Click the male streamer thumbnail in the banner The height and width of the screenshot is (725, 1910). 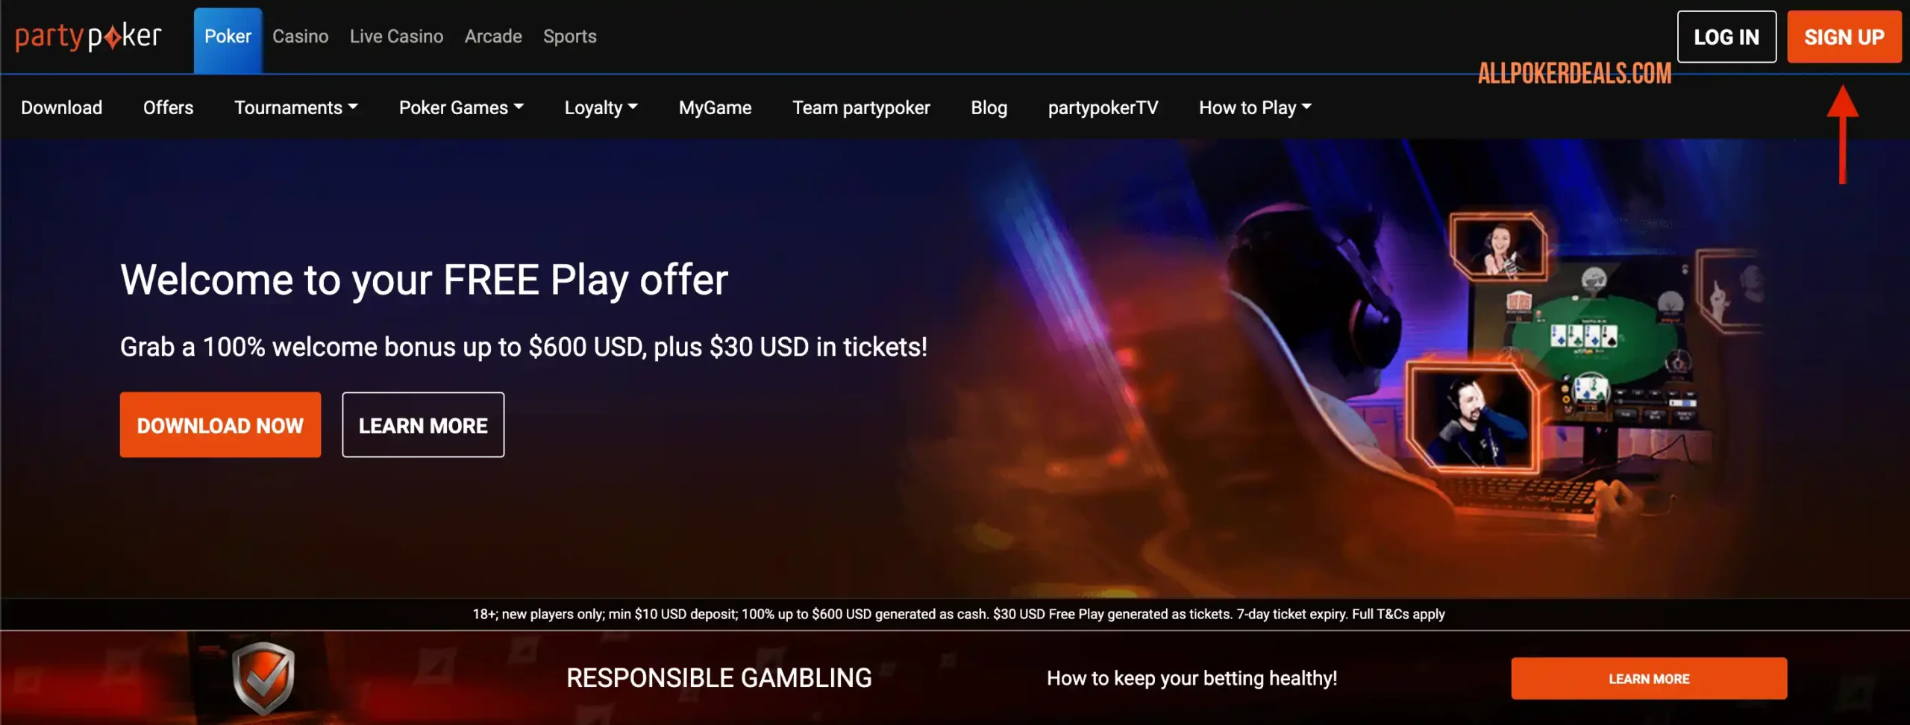pyautogui.click(x=1471, y=417)
